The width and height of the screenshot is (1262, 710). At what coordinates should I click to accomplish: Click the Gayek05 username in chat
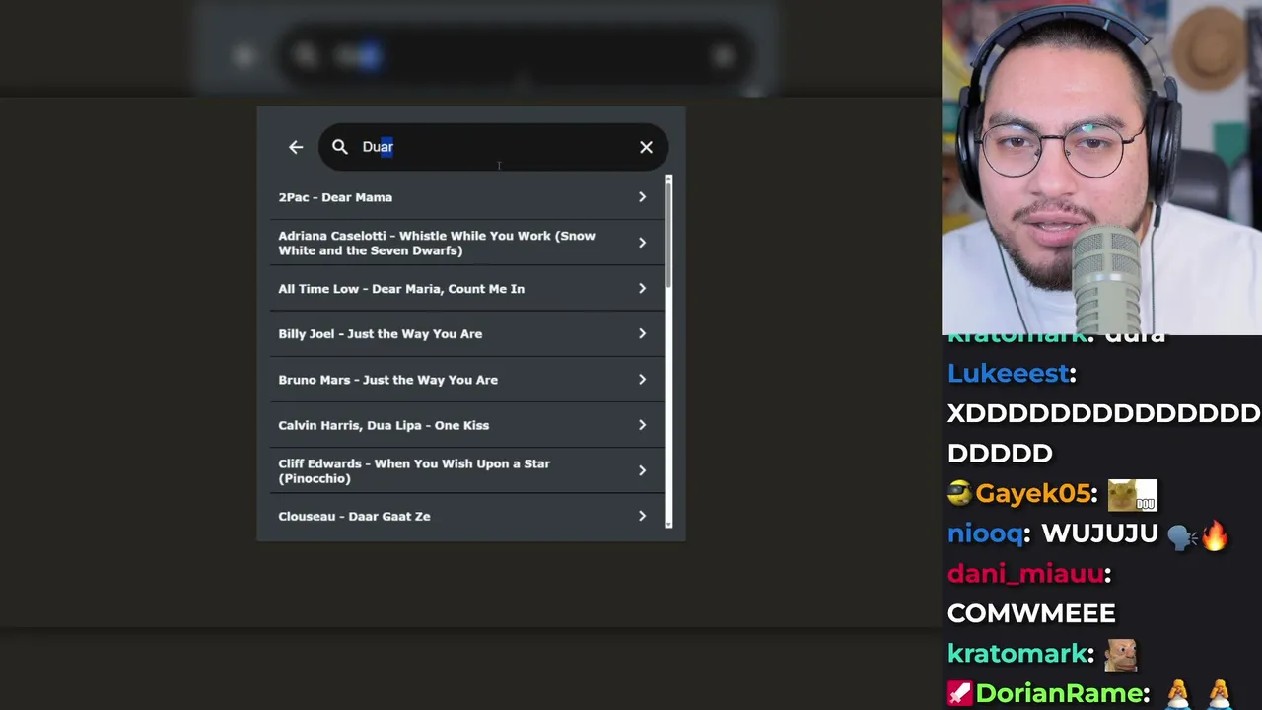(1032, 494)
